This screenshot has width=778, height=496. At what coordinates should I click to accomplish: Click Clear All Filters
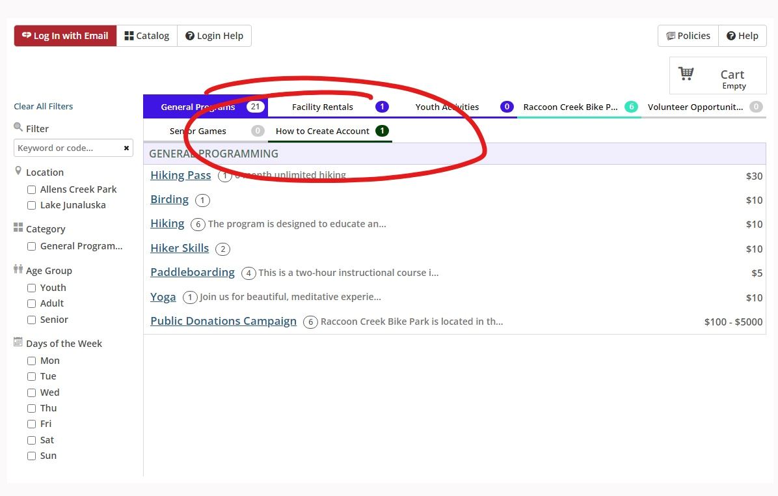[43, 105]
